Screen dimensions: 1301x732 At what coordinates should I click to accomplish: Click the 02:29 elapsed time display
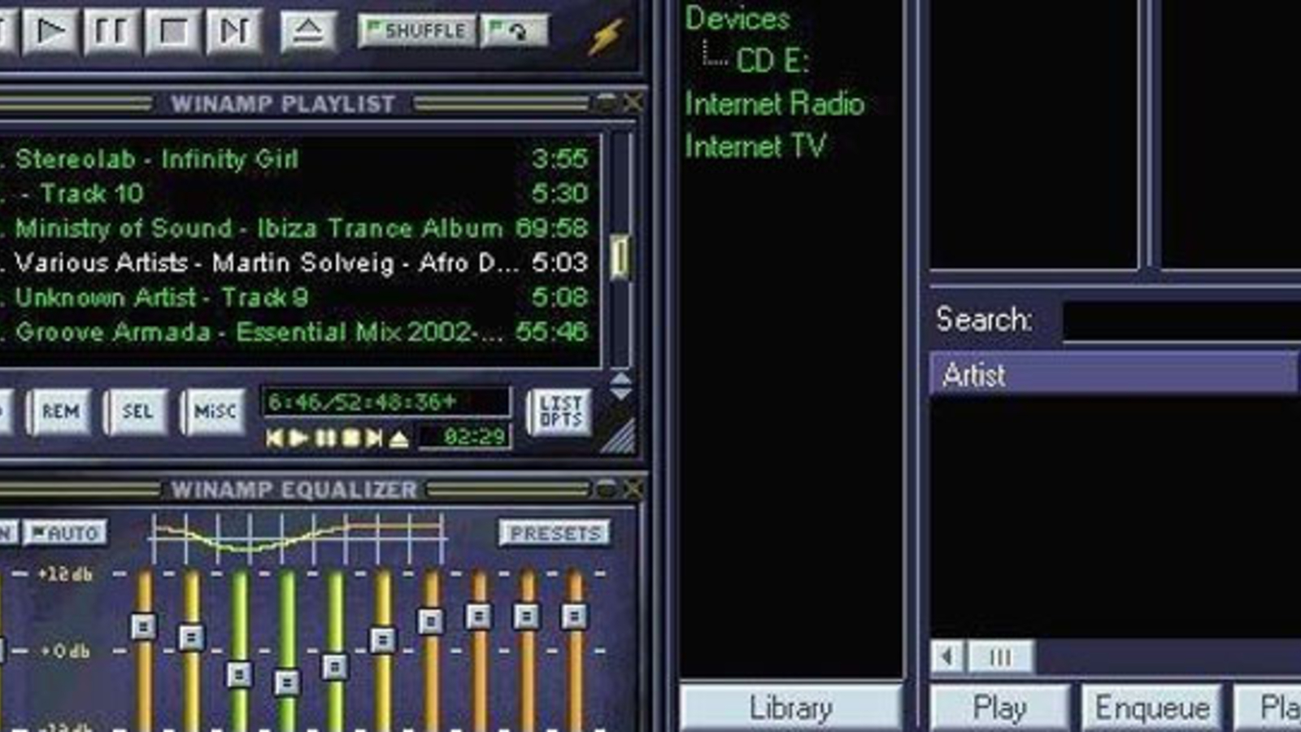click(465, 438)
